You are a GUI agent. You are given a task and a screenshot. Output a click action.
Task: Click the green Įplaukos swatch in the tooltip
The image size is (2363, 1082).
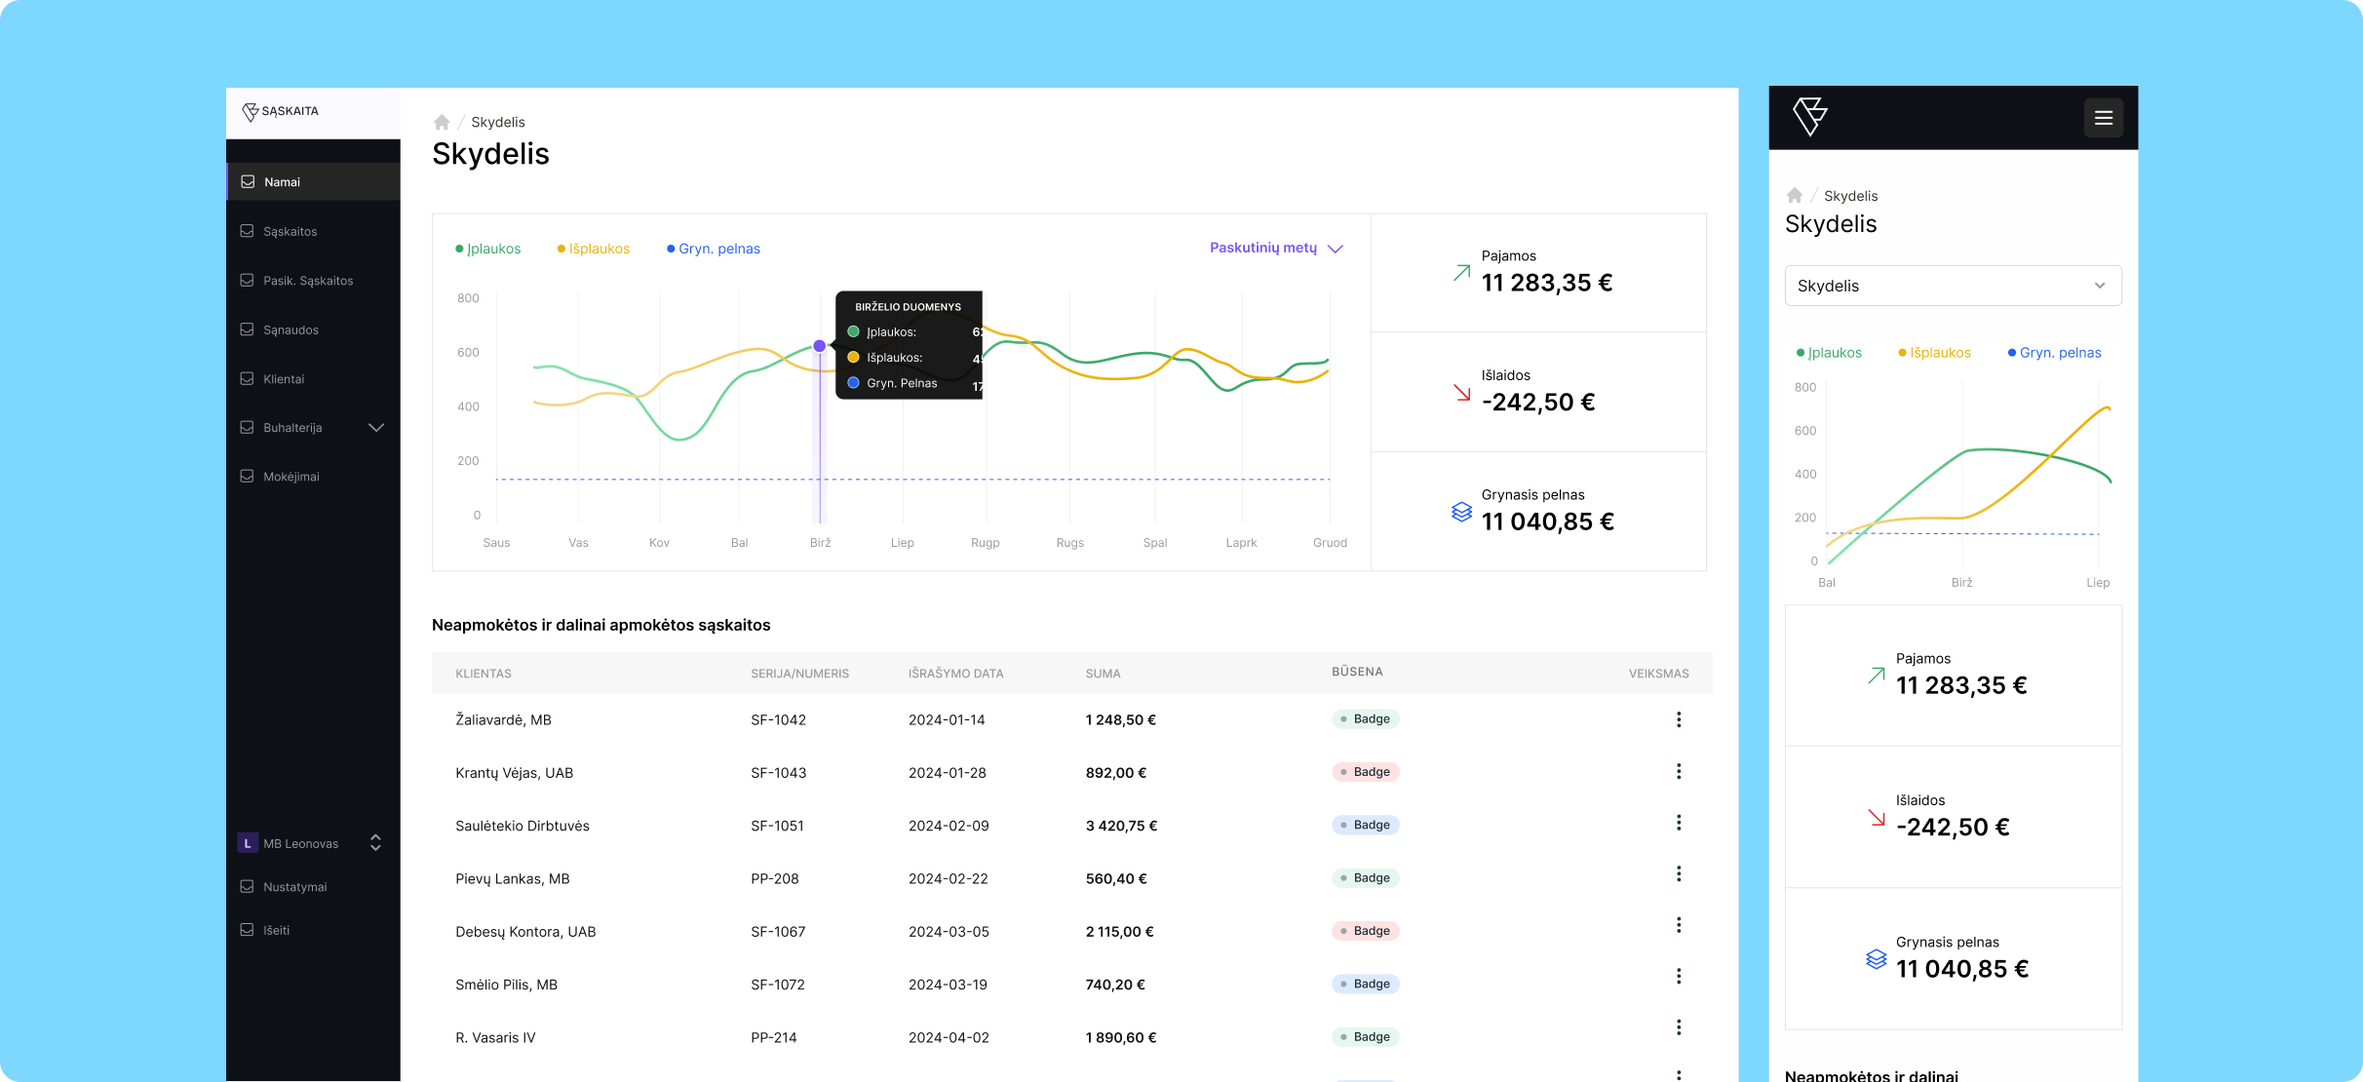click(854, 332)
